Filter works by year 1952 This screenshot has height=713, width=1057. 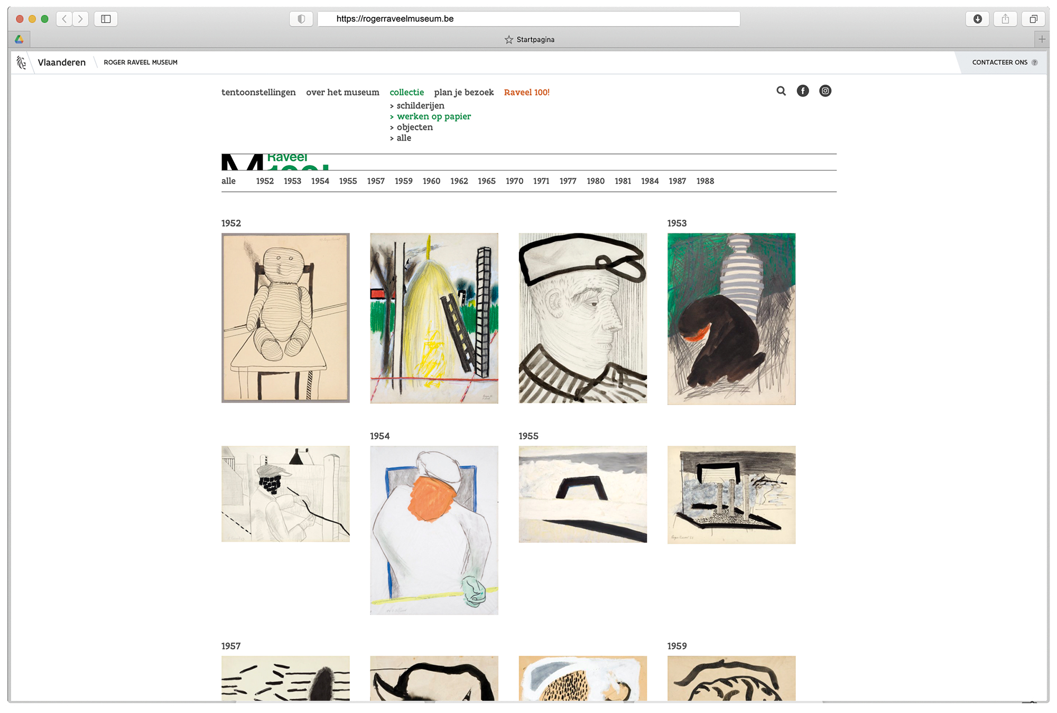pyautogui.click(x=265, y=181)
